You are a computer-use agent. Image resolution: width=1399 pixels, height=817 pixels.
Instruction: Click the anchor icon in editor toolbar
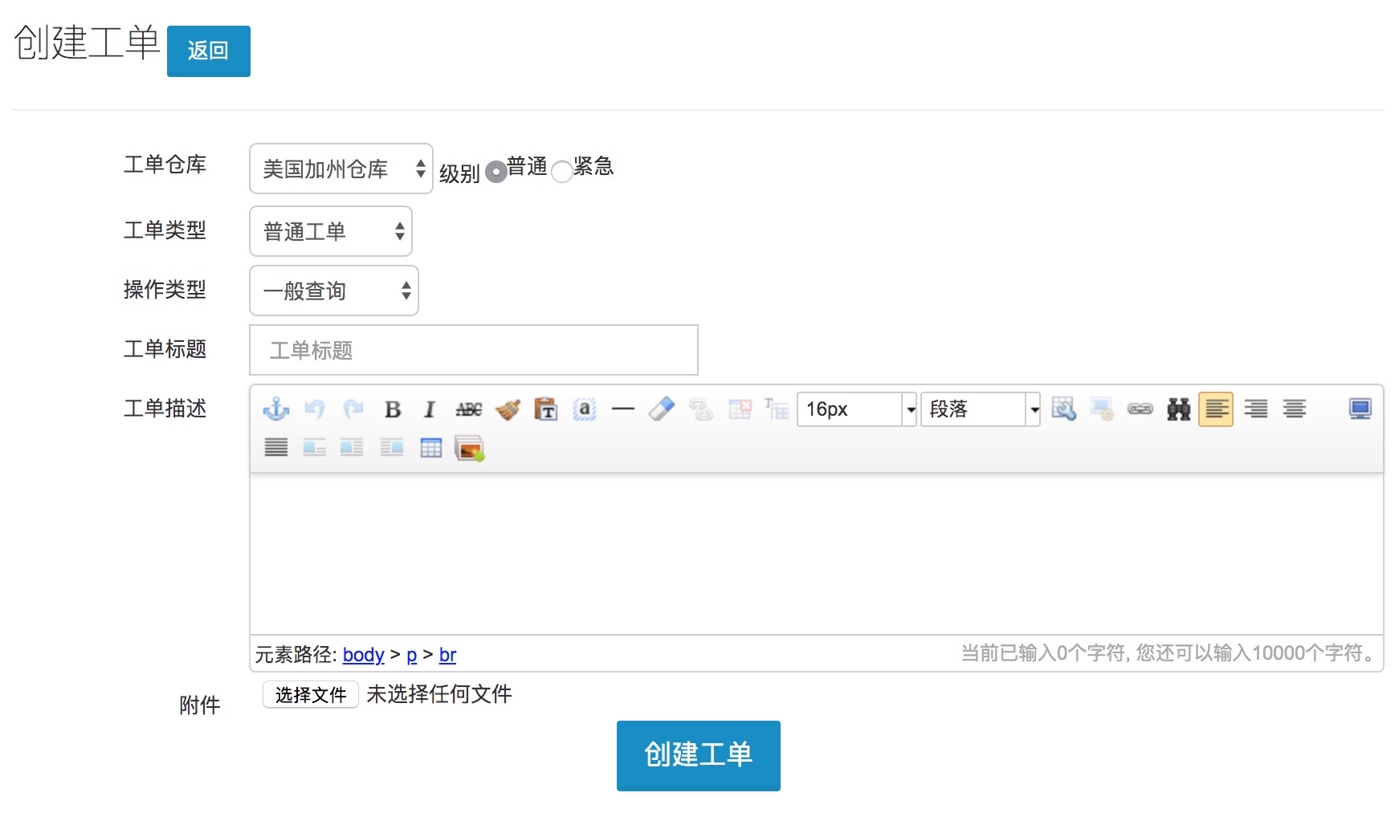(276, 409)
